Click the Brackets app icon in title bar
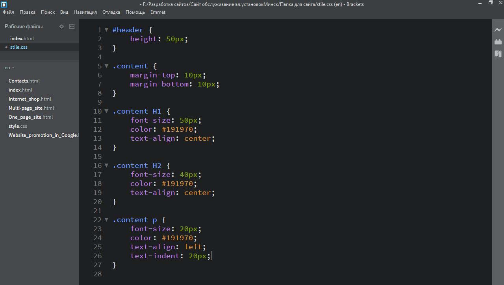The width and height of the screenshot is (504, 285). [4, 4]
